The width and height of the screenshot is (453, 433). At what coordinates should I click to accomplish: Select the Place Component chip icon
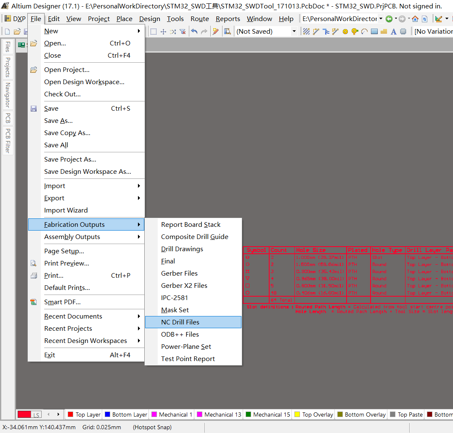tap(403, 32)
